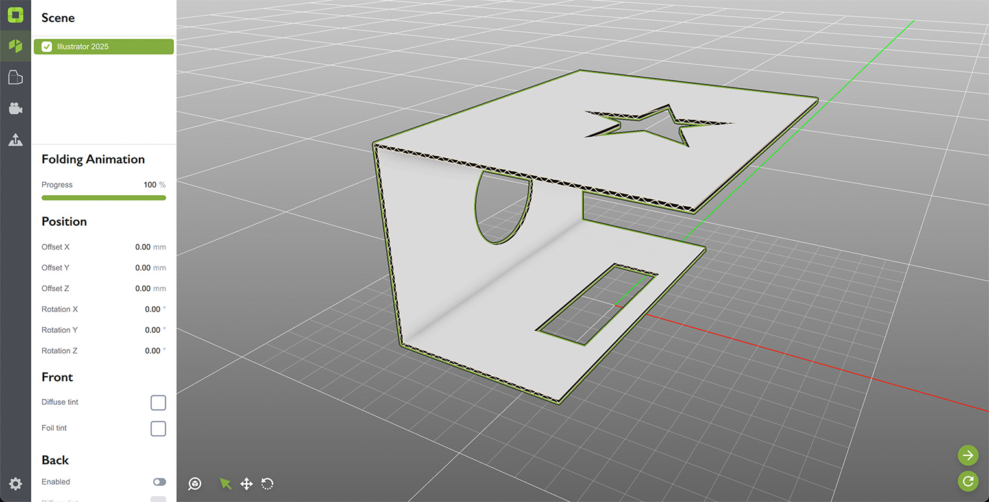
Task: Click the Back section heading
Action: tap(55, 460)
